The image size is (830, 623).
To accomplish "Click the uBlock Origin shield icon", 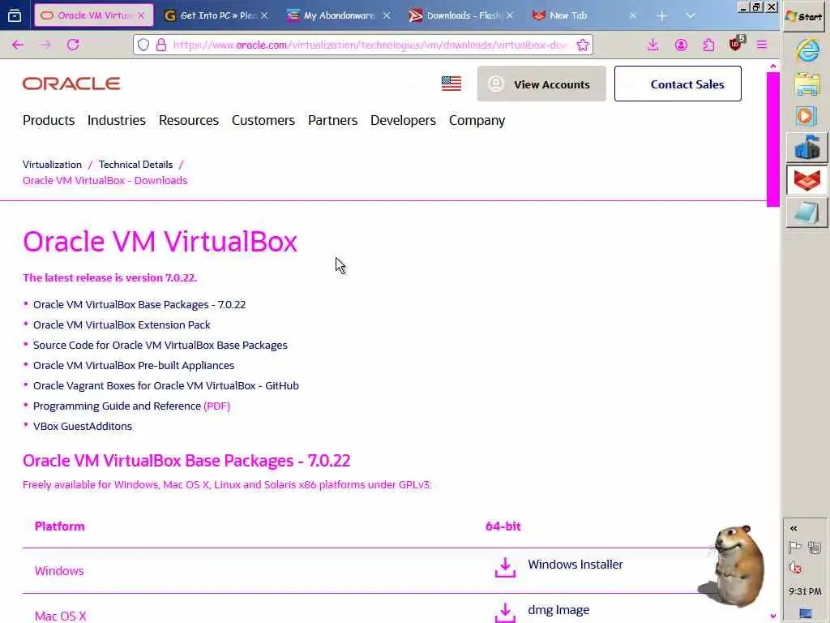I will pyautogui.click(x=736, y=44).
